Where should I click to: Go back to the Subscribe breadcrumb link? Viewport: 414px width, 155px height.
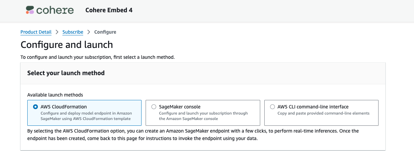73,32
